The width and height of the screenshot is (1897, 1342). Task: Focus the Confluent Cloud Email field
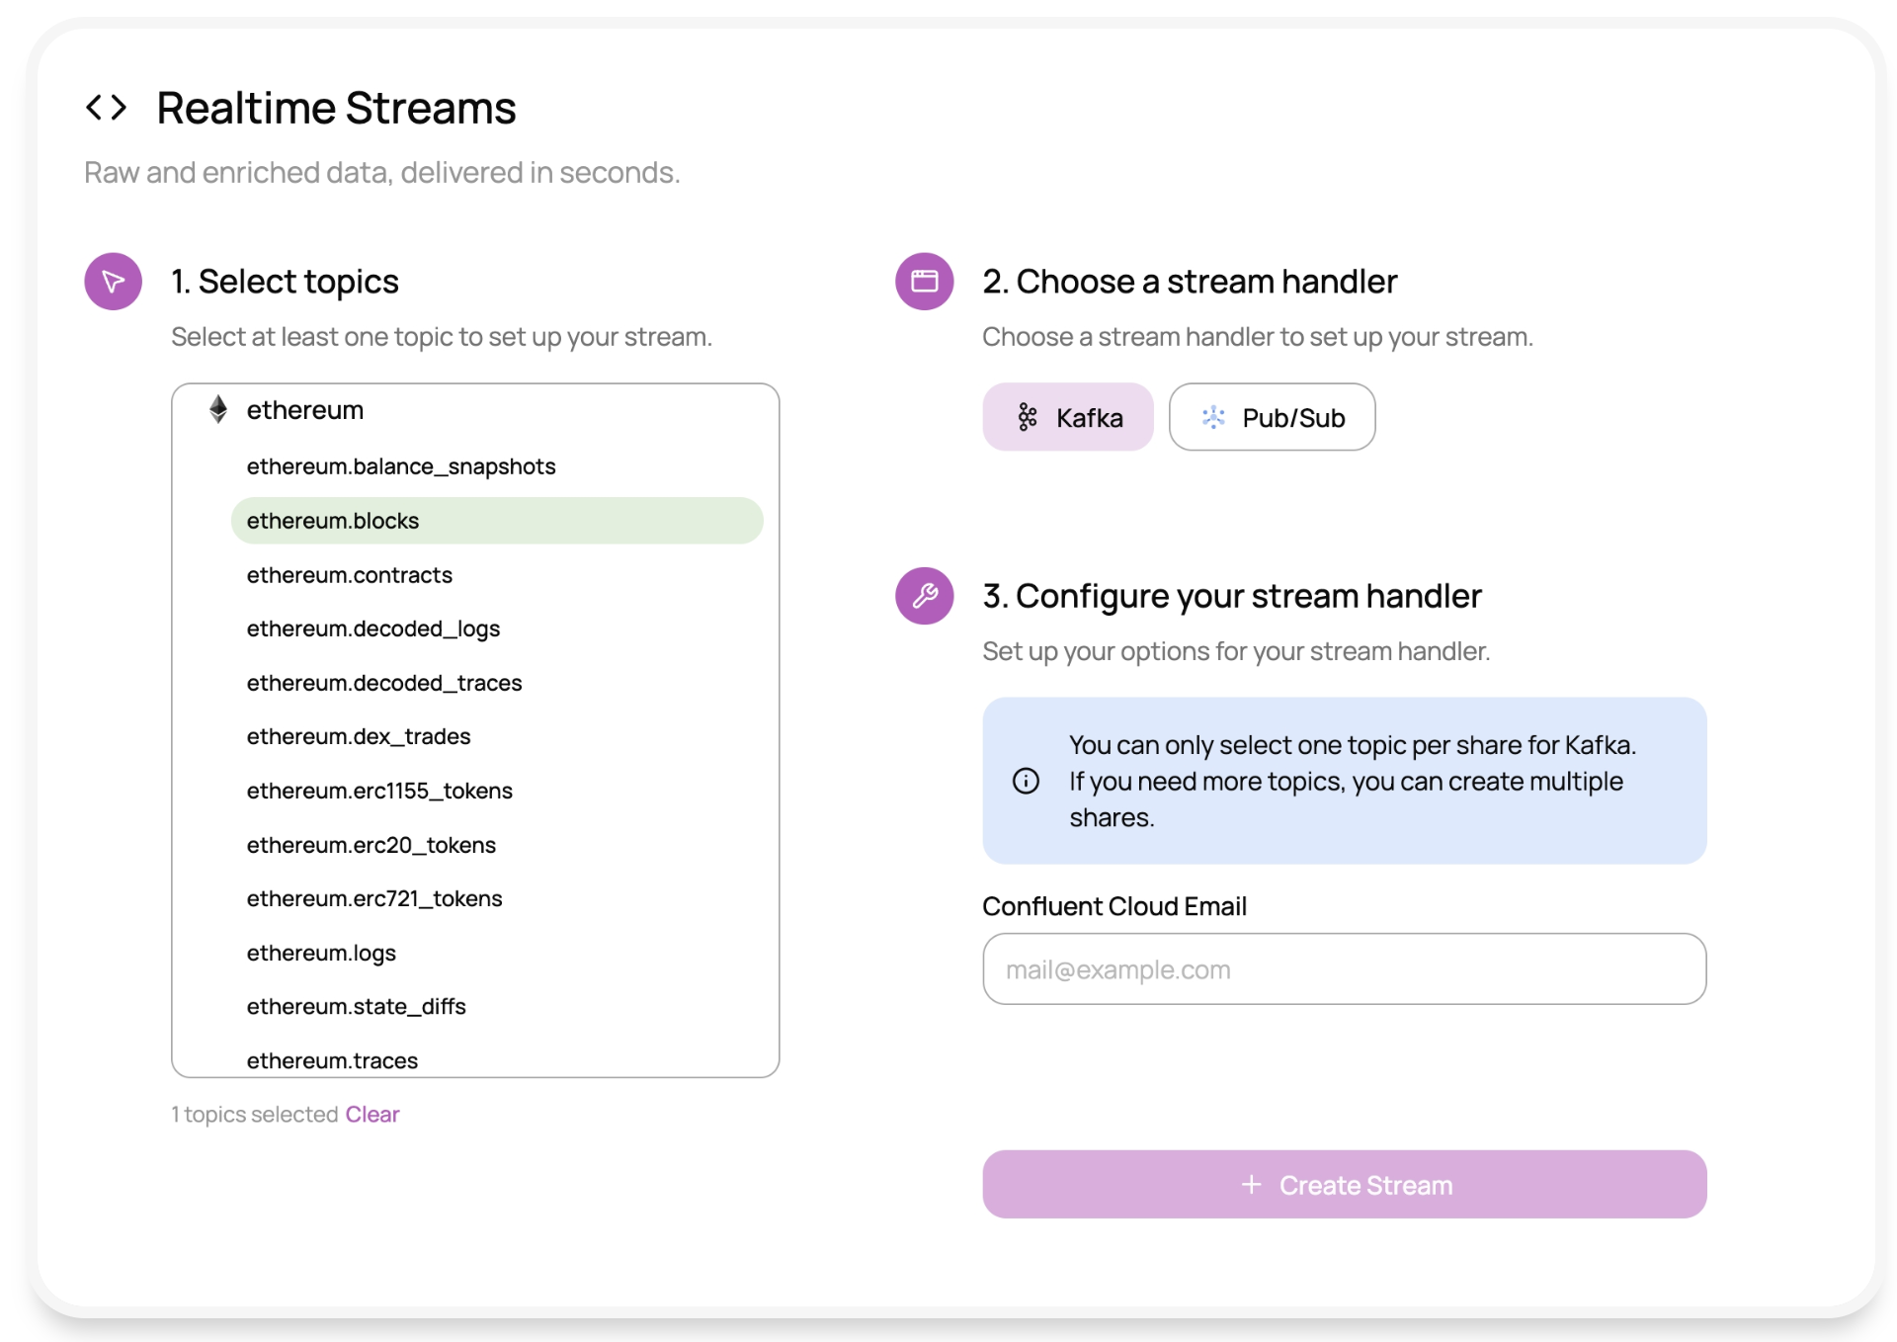click(x=1344, y=969)
